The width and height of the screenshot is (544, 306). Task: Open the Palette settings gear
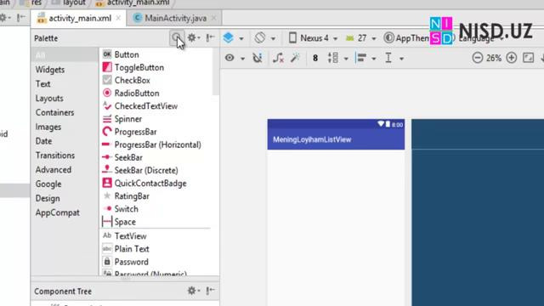click(194, 37)
